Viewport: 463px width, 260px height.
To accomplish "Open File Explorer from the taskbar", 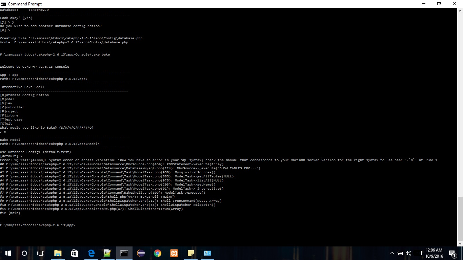I will click(x=58, y=253).
